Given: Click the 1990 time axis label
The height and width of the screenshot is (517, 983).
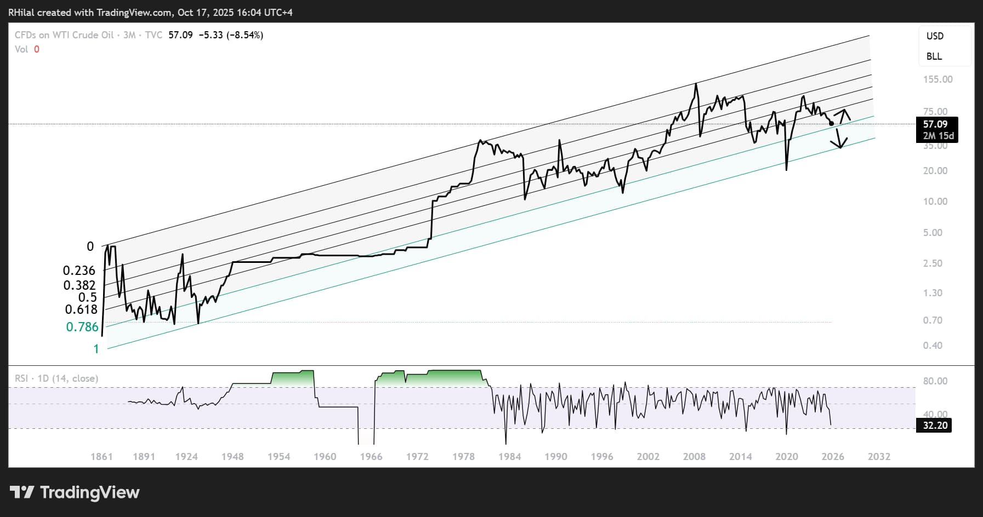Looking at the screenshot, I should coord(555,457).
